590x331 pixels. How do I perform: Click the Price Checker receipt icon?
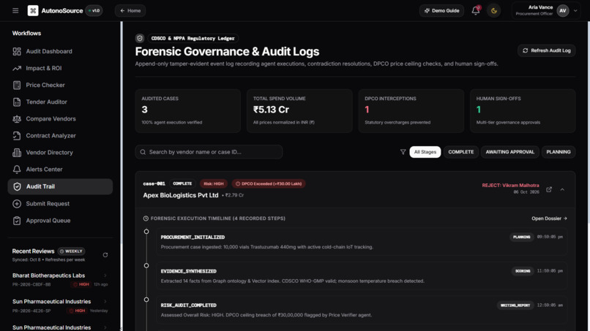(17, 85)
